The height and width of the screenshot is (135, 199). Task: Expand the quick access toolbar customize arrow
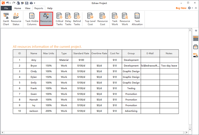point(34,3)
